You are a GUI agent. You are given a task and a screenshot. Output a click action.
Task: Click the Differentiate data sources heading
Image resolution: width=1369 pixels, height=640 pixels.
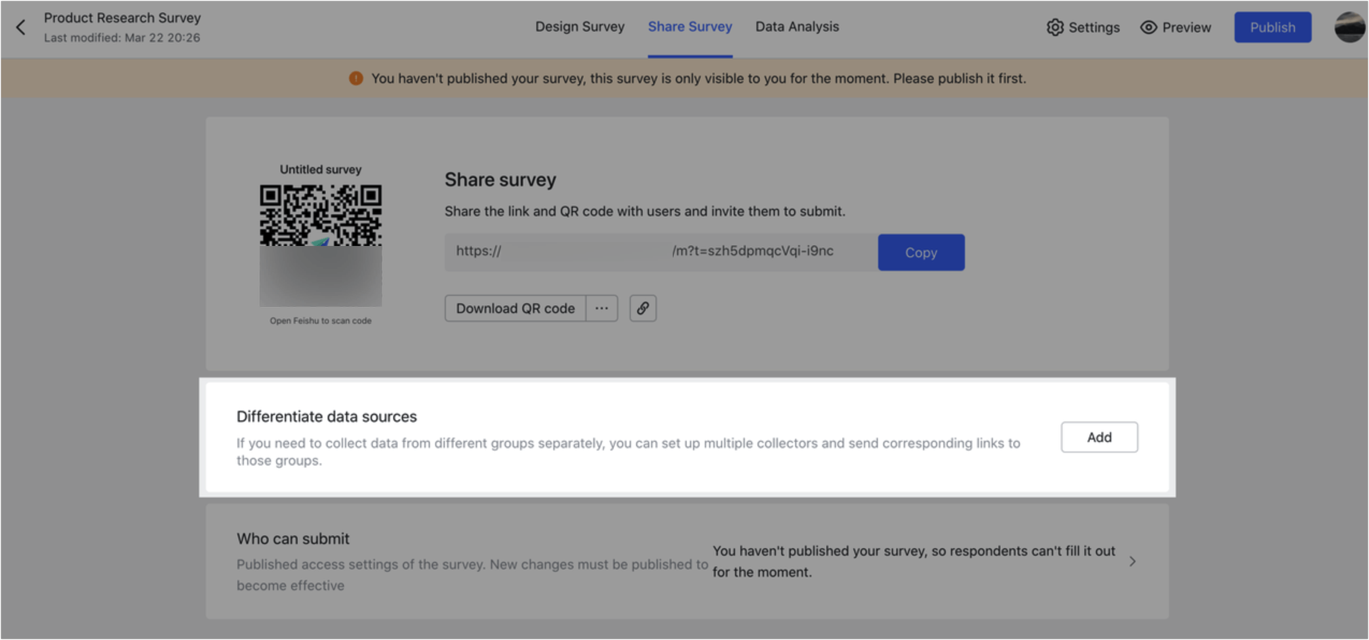point(327,417)
